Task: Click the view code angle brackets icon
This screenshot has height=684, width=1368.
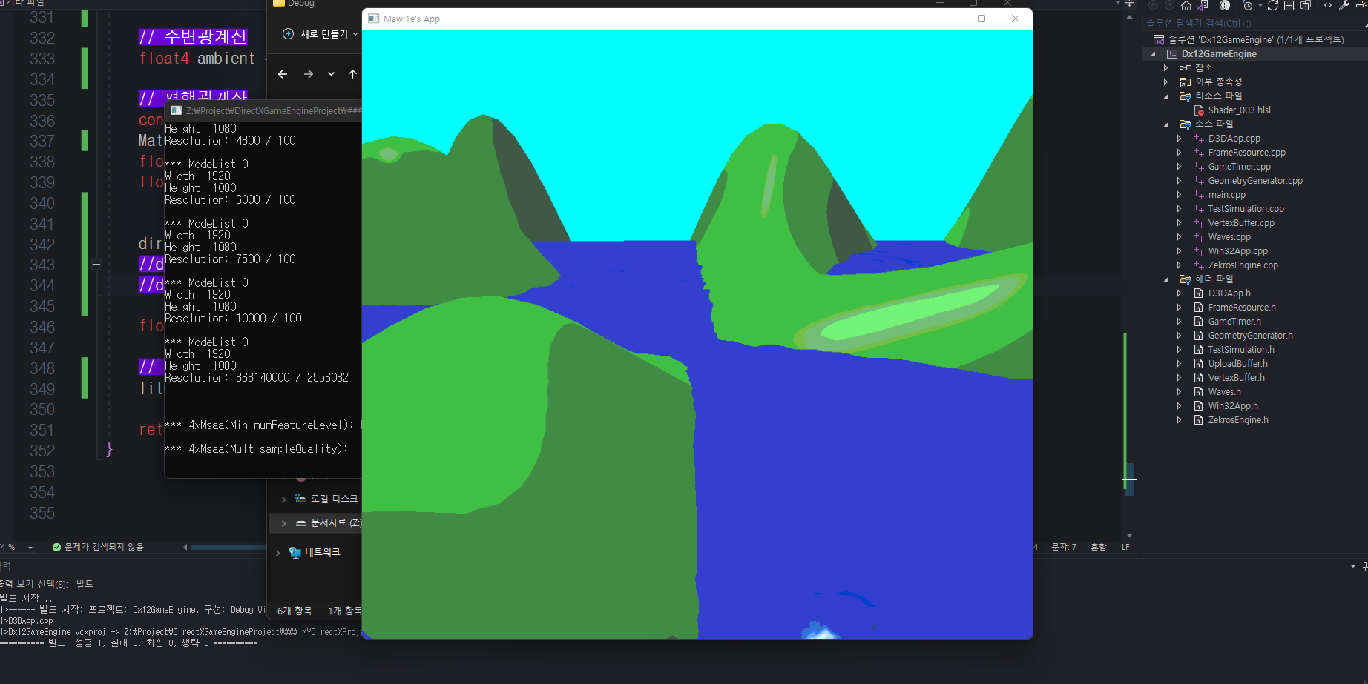Action: 1328,5
